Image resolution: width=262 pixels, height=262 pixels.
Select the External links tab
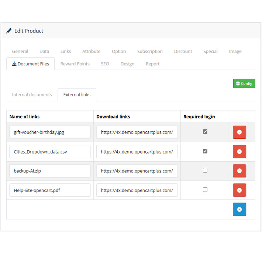pyautogui.click(x=77, y=95)
